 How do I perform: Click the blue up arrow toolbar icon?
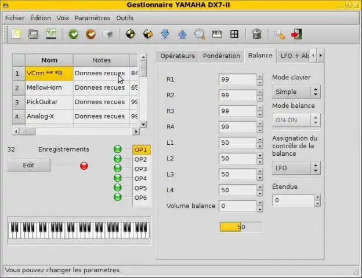[182, 34]
